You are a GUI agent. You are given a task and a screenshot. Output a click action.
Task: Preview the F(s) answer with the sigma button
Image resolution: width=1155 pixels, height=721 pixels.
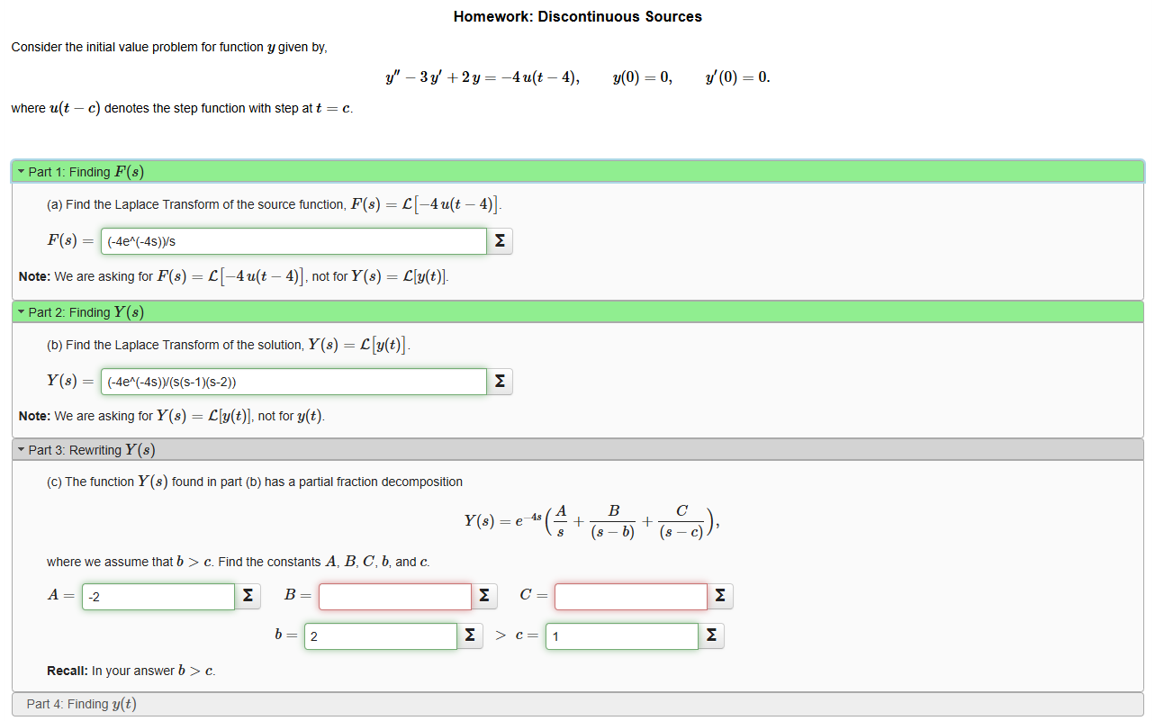[500, 240]
